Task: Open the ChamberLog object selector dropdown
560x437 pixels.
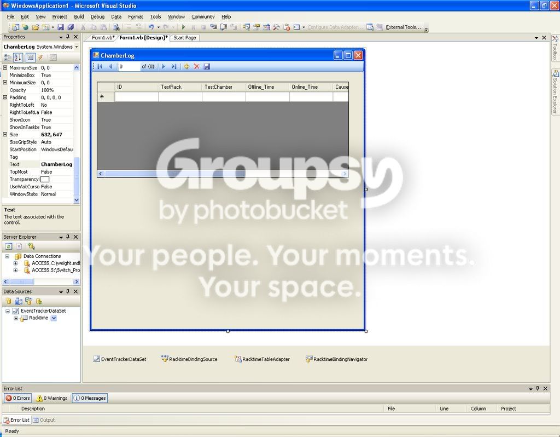Action: (x=77, y=47)
